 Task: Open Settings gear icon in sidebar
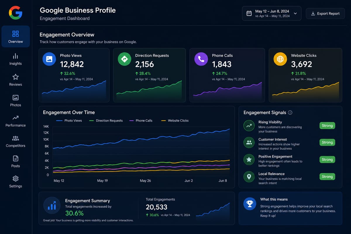(x=16, y=178)
